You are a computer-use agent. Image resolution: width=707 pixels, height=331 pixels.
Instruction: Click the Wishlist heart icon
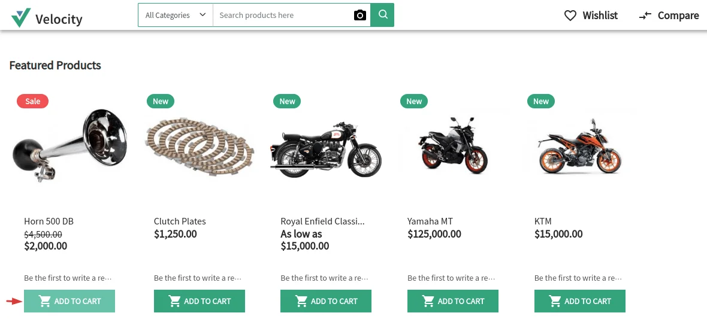tap(570, 16)
